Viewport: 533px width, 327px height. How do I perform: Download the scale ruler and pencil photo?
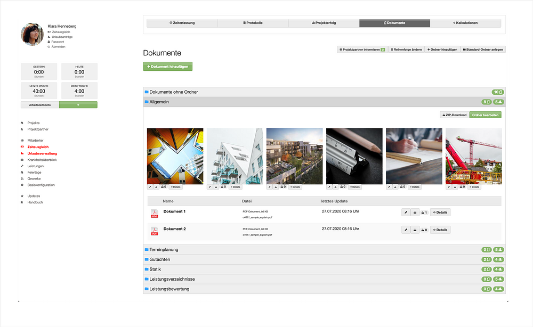click(x=335, y=187)
